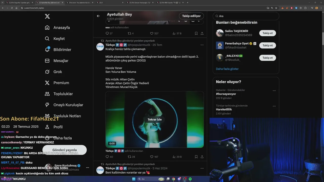Open the Hareketlilik trend
Screen dimensions: 324x182
tap(224, 109)
